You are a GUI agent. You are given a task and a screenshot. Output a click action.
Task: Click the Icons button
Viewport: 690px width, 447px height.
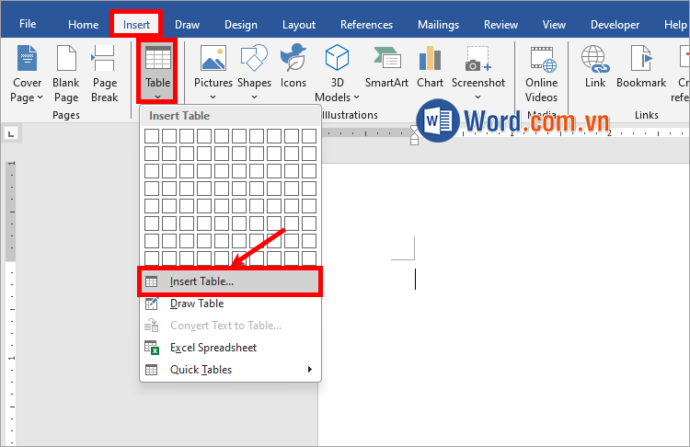tap(293, 67)
